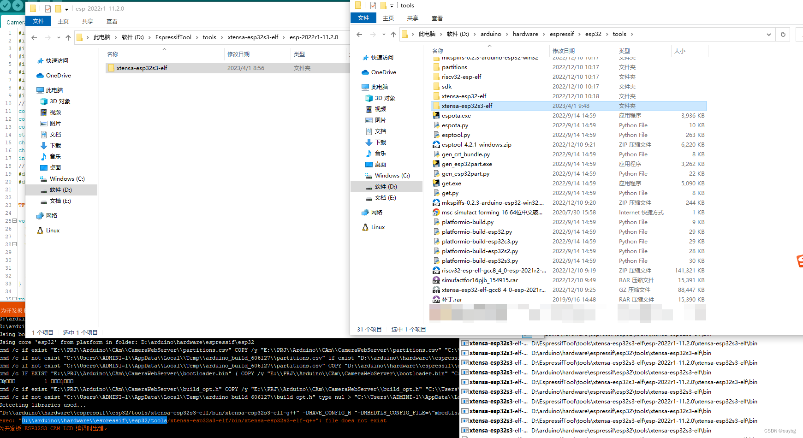The image size is (803, 438).
Task: Click Back arrow in left Explorer window
Action: coord(34,37)
